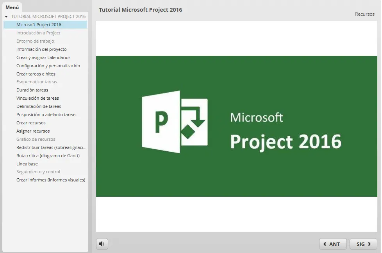Select Delimitación de tareas lesson
The height and width of the screenshot is (253, 382).
pos(39,106)
